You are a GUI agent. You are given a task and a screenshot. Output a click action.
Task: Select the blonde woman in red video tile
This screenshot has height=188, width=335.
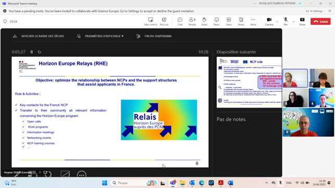coord(295,78)
